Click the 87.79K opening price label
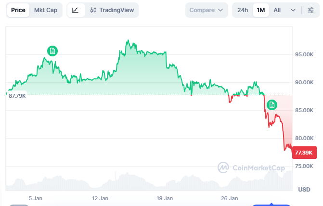Screen dimensions: 323x206 tap(17, 95)
